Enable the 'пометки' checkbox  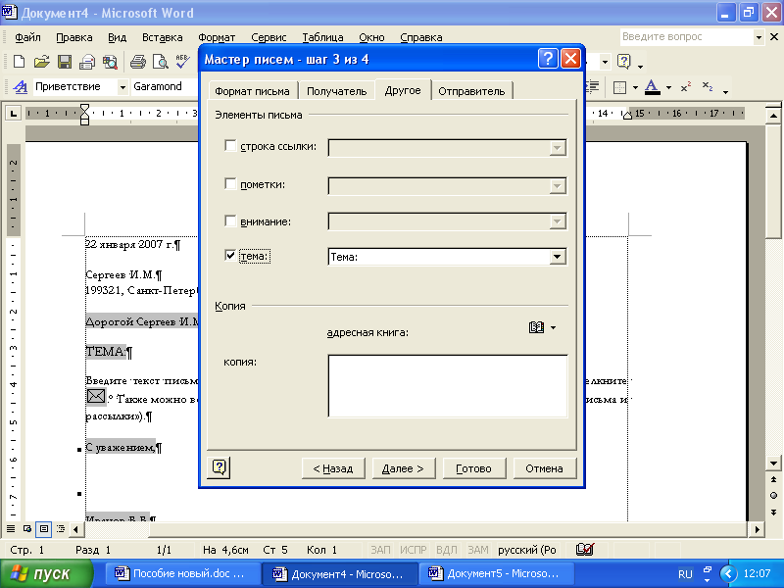(x=230, y=184)
